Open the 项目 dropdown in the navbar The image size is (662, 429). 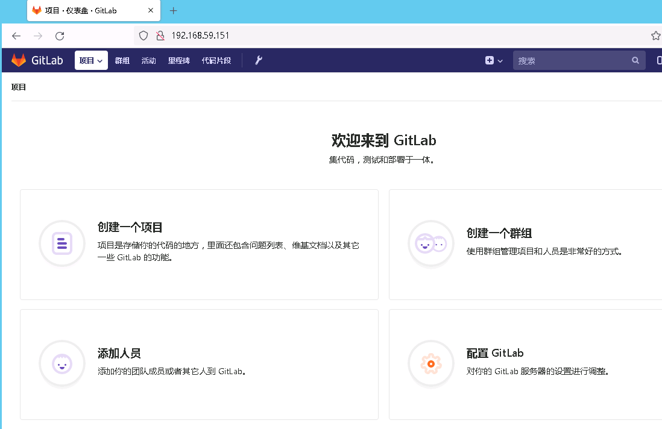pos(90,60)
